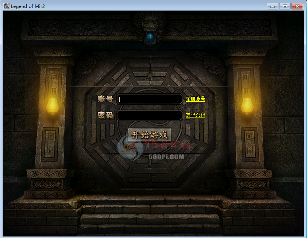Click the account (账号) input field
307x238 pixels.
click(150, 99)
